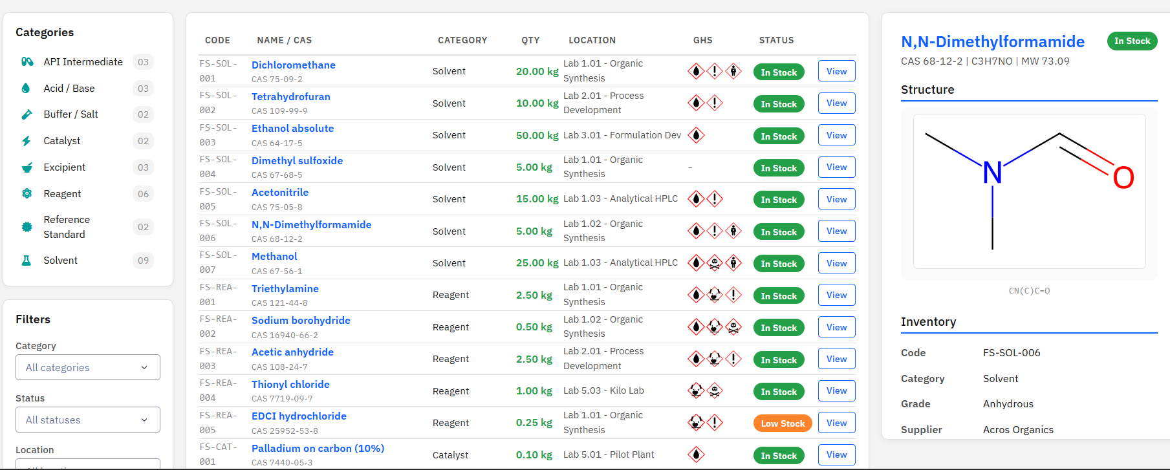This screenshot has width=1170, height=470.
Task: Click the Buffer / Salt category icon
Action: pyautogui.click(x=27, y=114)
